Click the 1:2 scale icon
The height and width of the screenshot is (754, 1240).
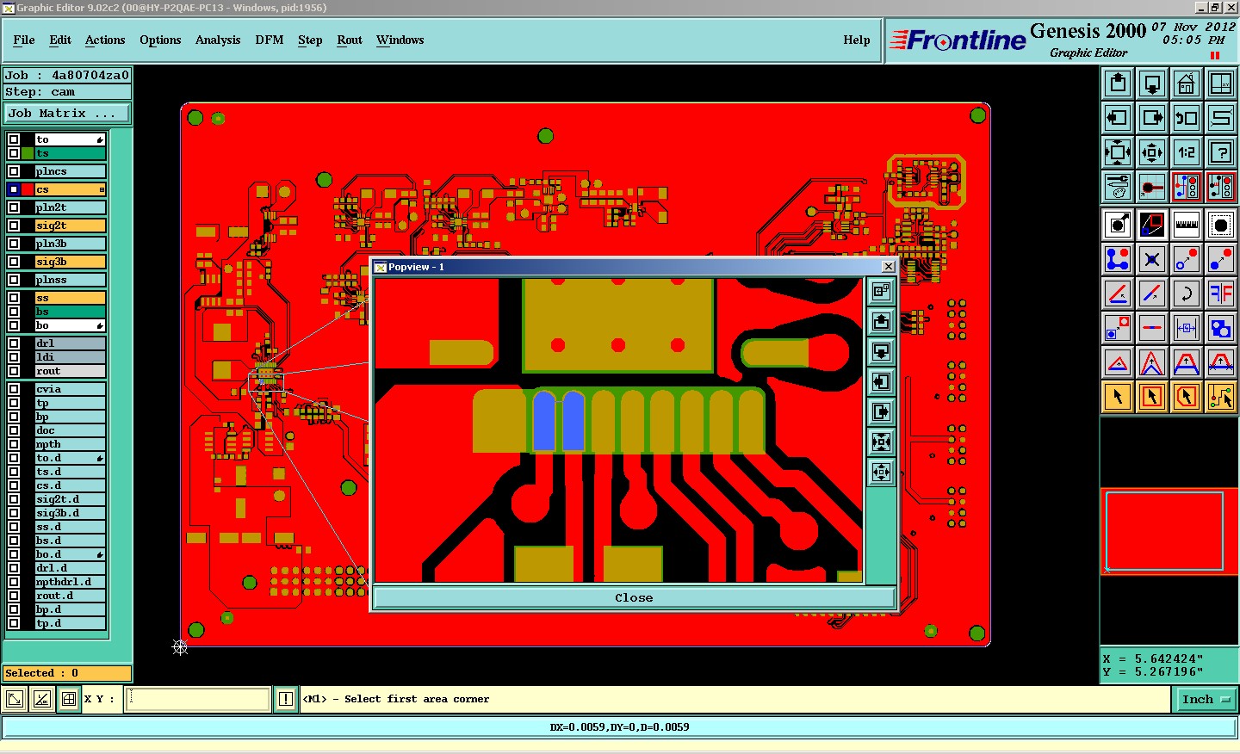(x=1187, y=152)
